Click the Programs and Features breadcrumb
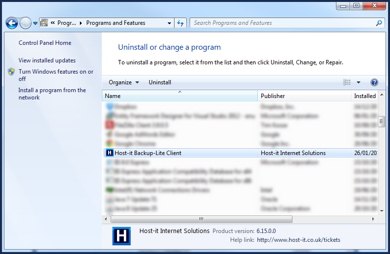The width and height of the screenshot is (390, 254). [x=116, y=23]
